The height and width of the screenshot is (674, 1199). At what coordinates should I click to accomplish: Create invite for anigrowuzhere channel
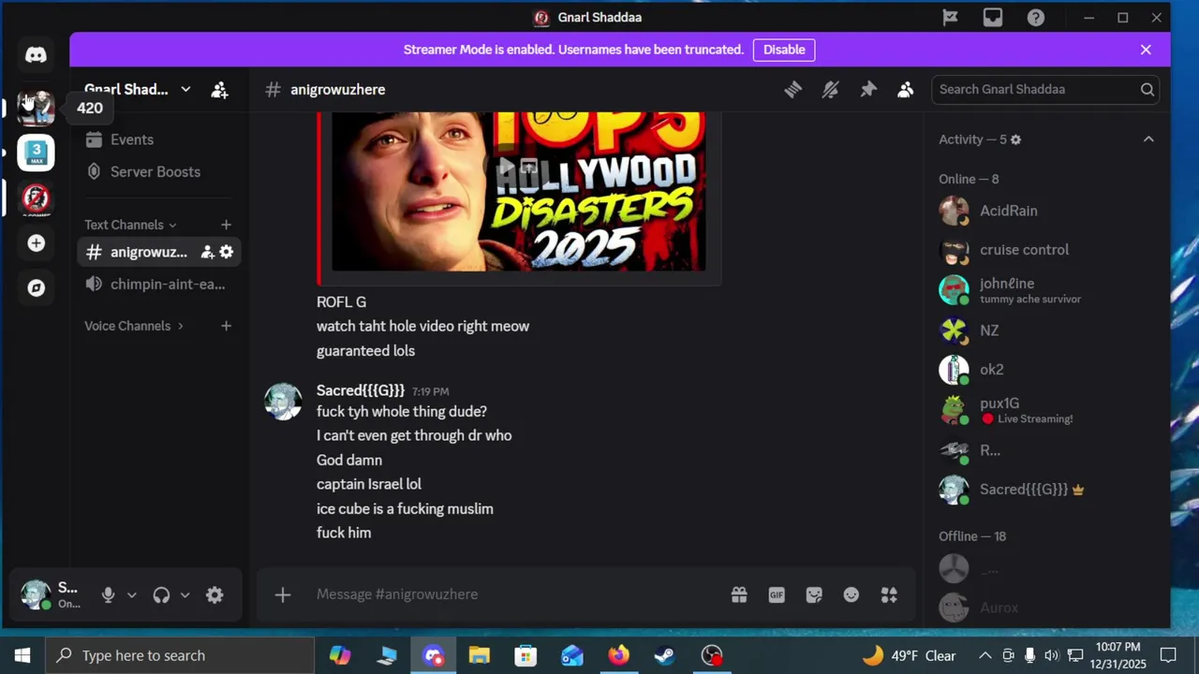pos(208,252)
